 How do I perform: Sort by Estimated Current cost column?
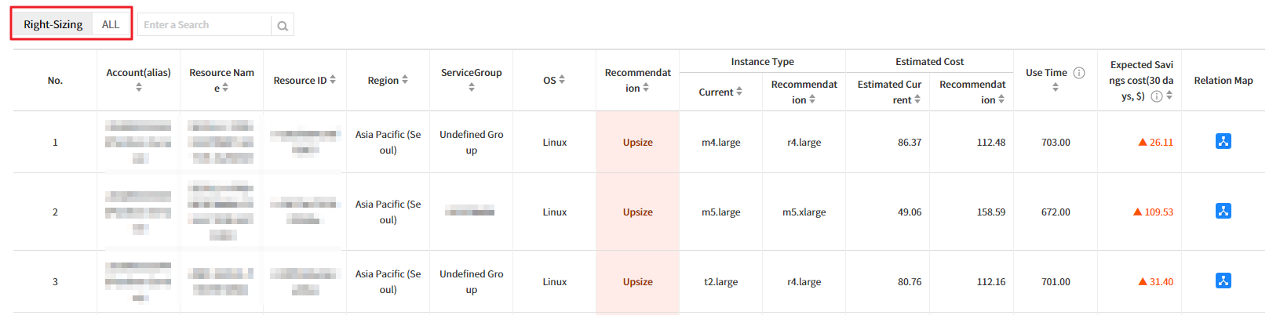(917, 100)
